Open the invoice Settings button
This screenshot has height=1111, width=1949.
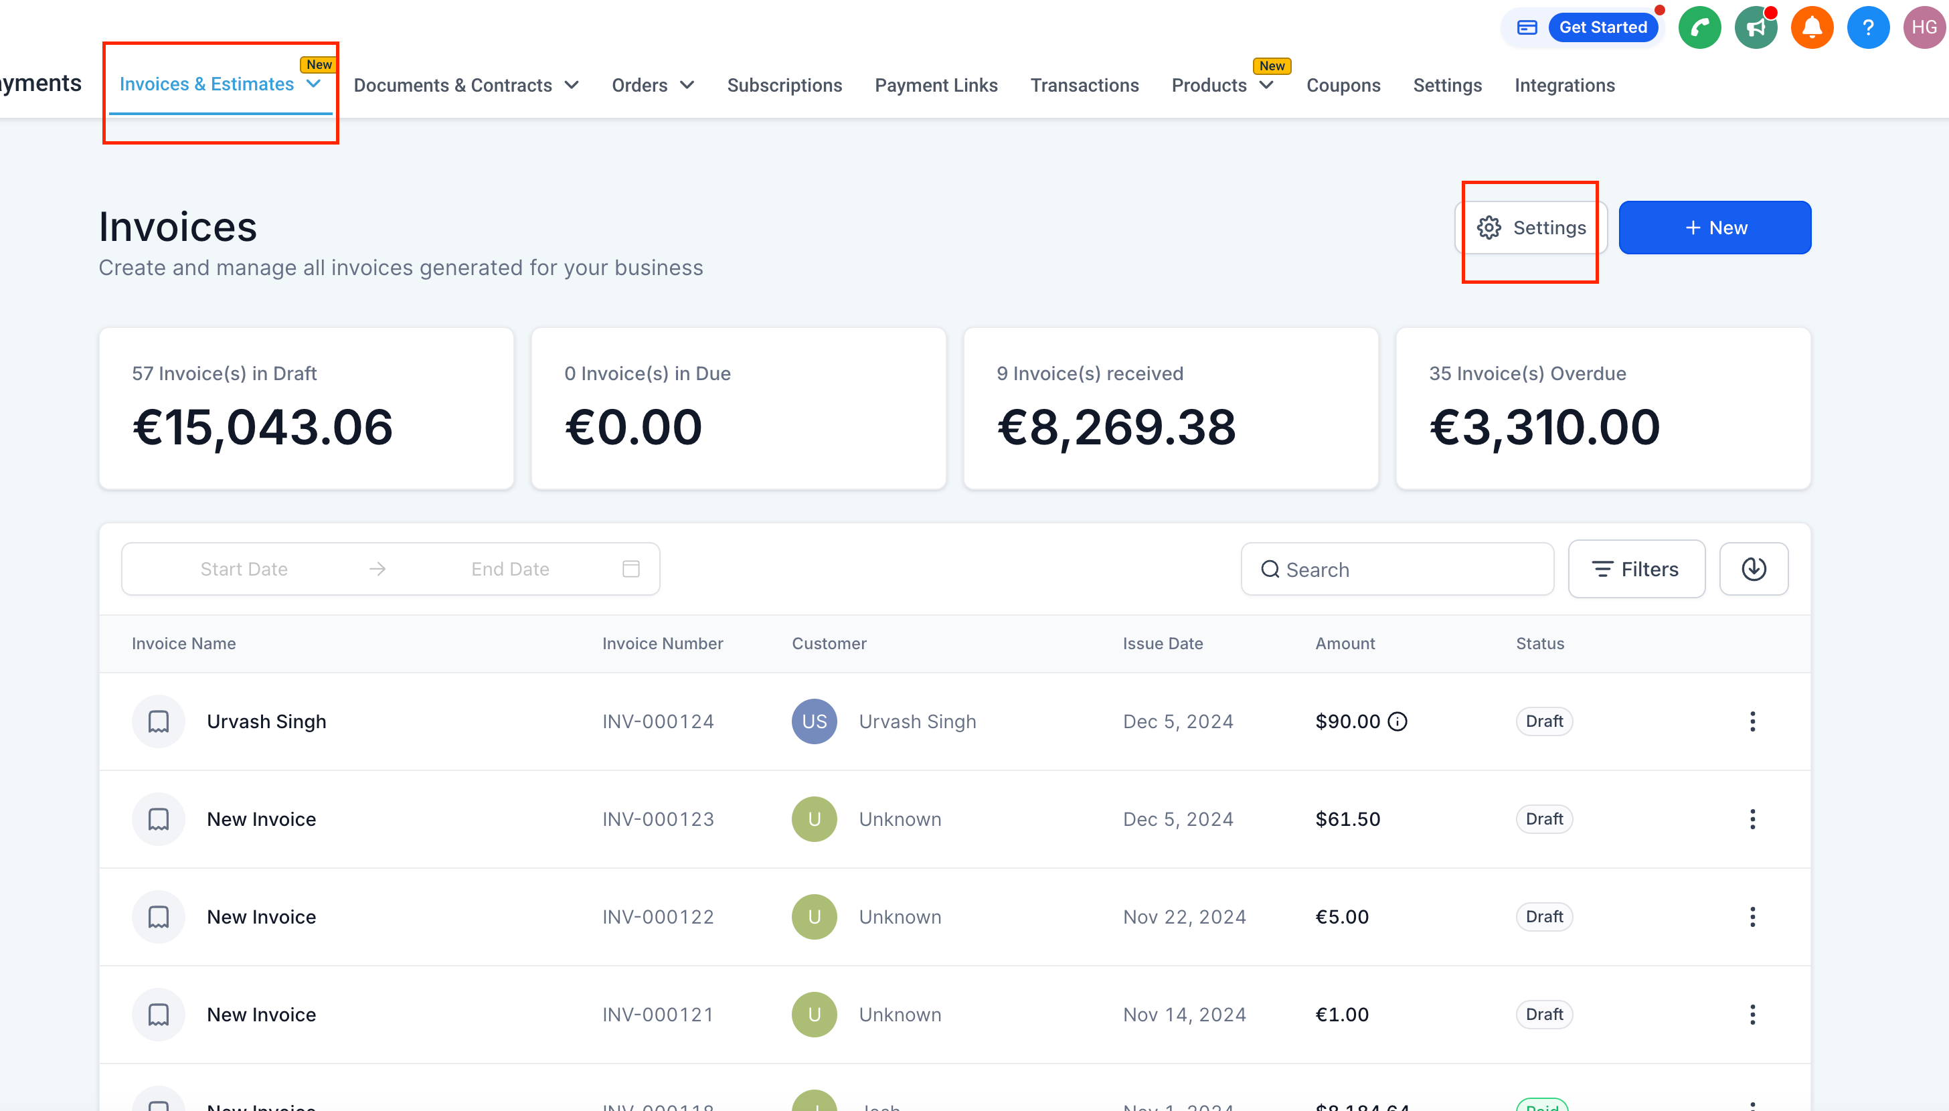[1531, 228]
